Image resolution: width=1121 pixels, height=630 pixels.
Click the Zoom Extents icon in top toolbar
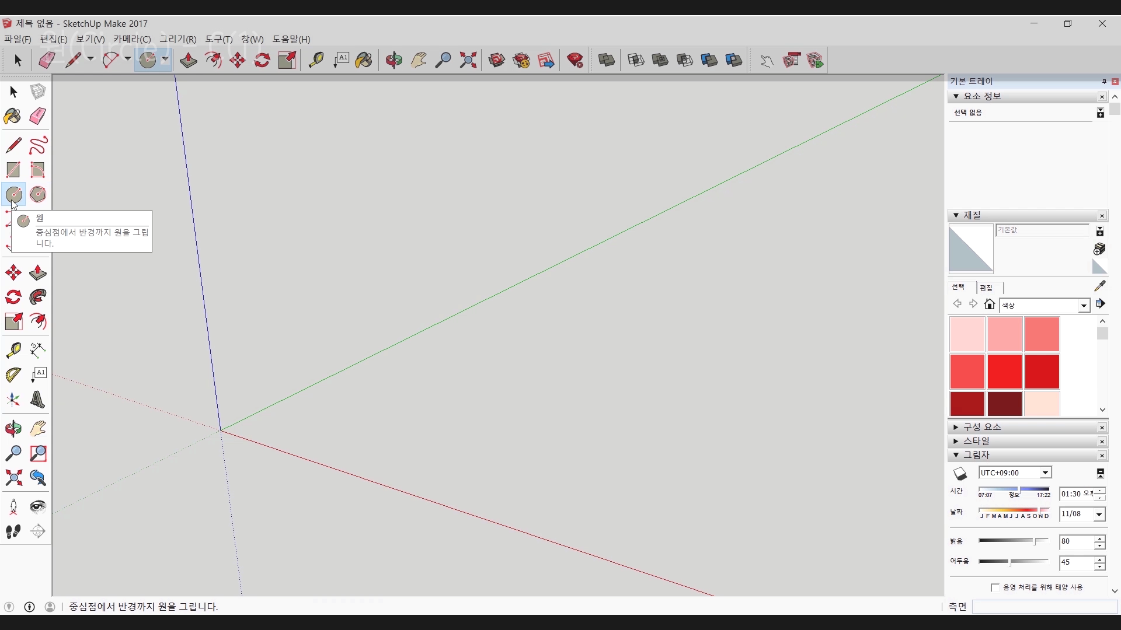coord(468,60)
